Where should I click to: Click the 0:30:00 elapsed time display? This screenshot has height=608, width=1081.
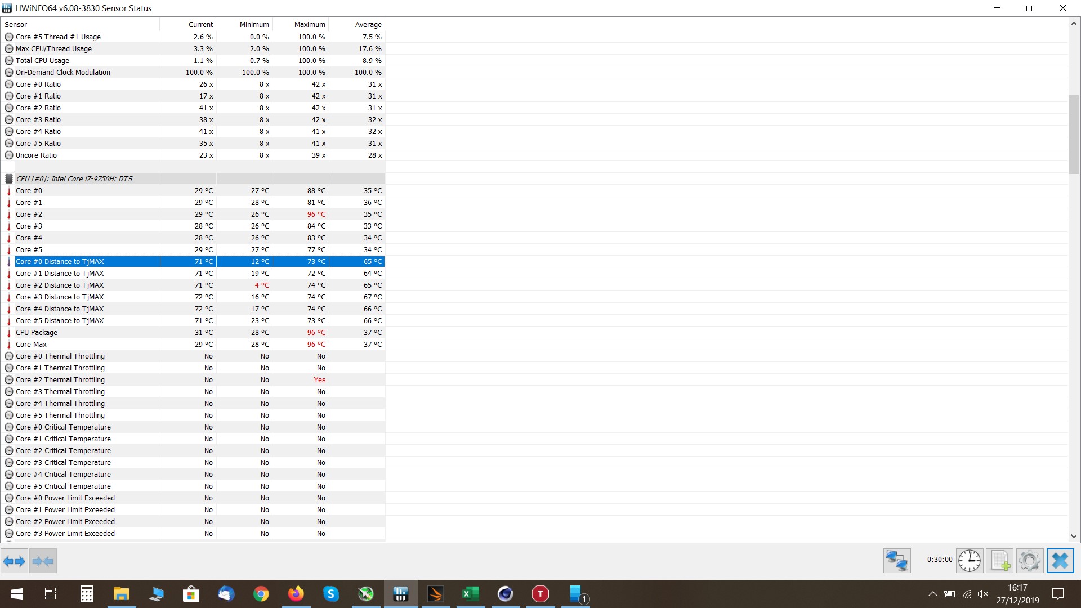click(940, 560)
